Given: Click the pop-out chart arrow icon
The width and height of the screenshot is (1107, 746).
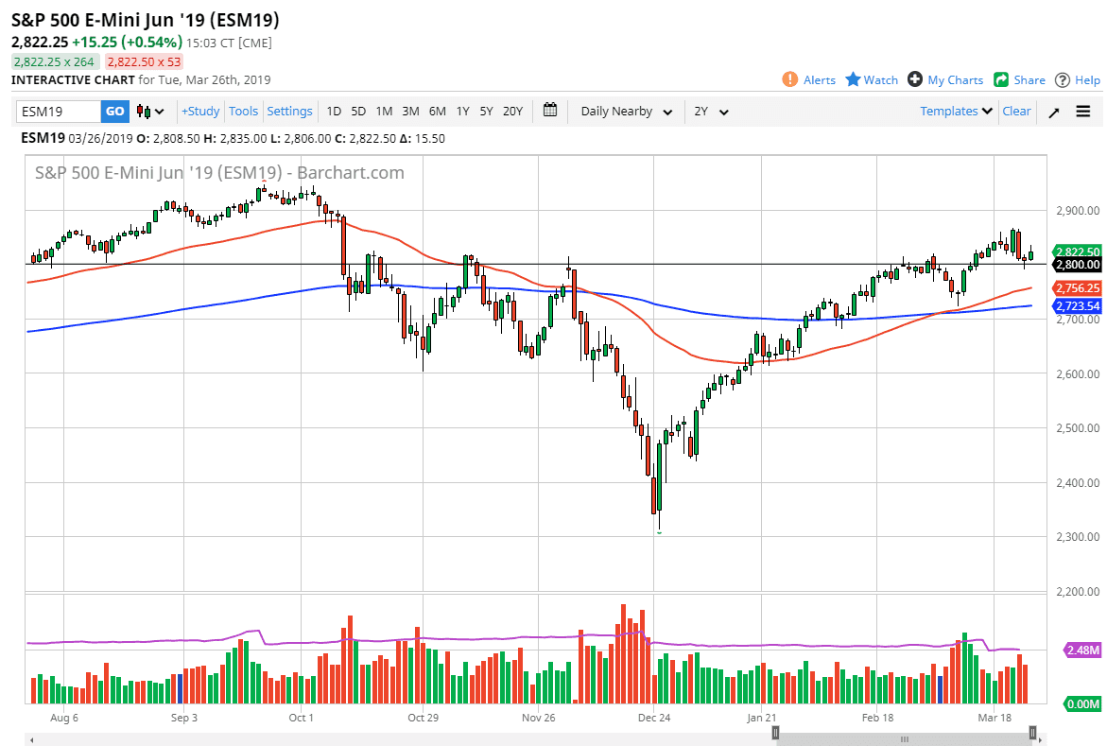Looking at the screenshot, I should 1053,112.
